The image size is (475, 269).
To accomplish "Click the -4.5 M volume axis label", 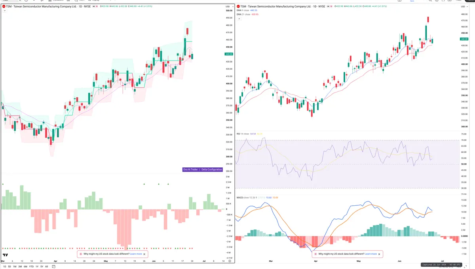I will point(229,258).
